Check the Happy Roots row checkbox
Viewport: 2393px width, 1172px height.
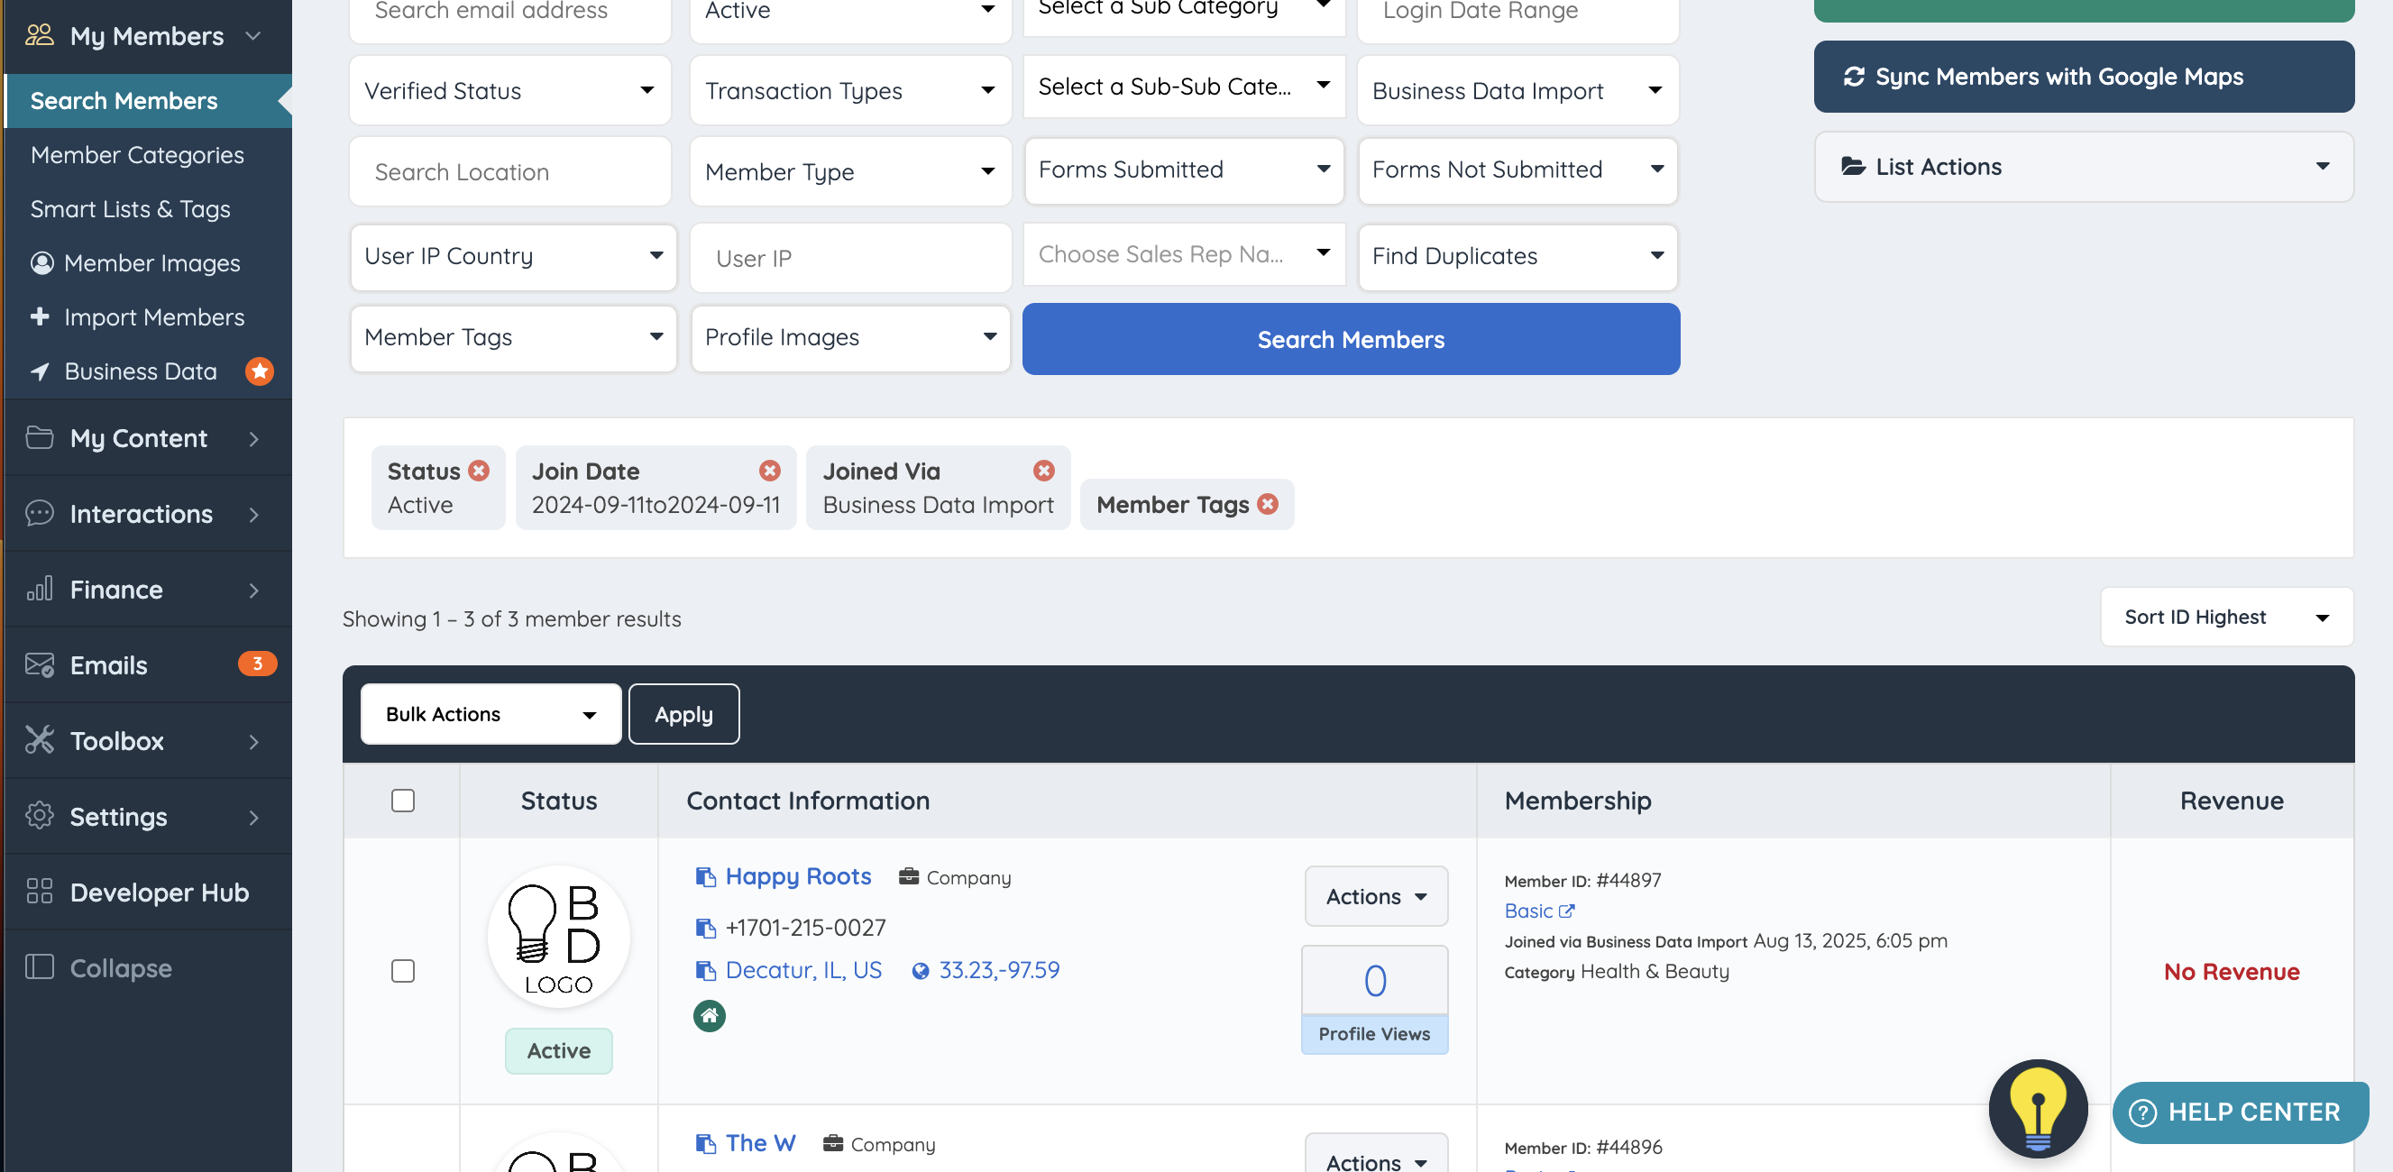click(402, 970)
